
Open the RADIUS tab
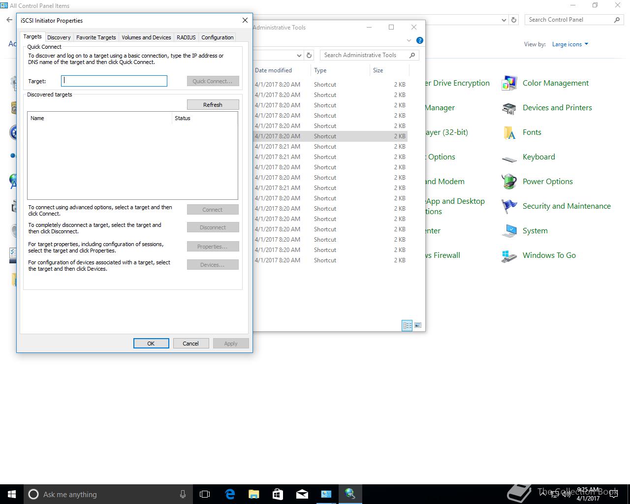pos(186,37)
